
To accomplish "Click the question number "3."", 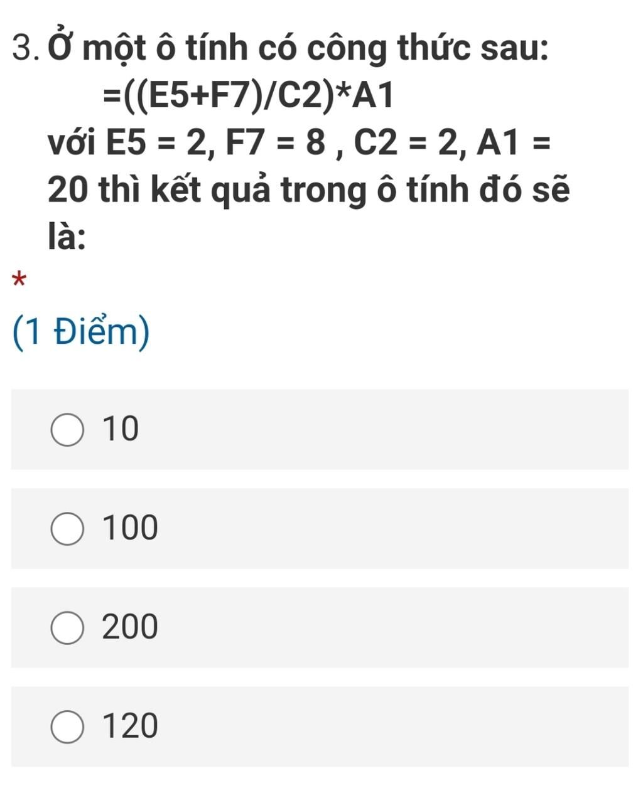I will 28,49.
